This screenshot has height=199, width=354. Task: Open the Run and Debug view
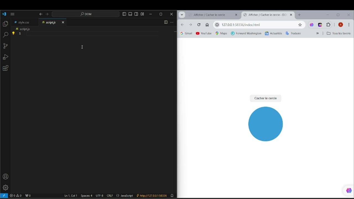[x=5, y=57]
